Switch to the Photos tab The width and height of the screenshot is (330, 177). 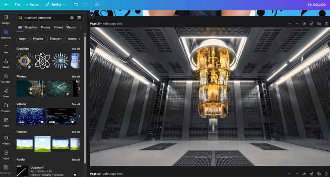pyautogui.click(x=45, y=27)
